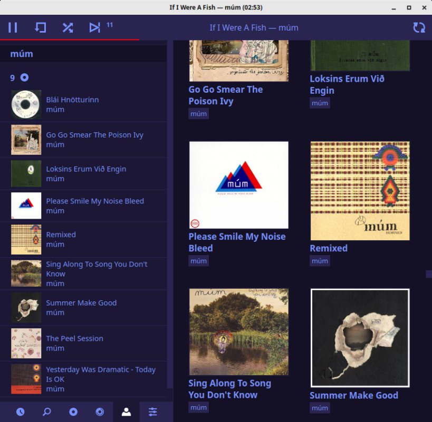
Task: Click múm tag under Remixed grid title
Action: click(320, 261)
